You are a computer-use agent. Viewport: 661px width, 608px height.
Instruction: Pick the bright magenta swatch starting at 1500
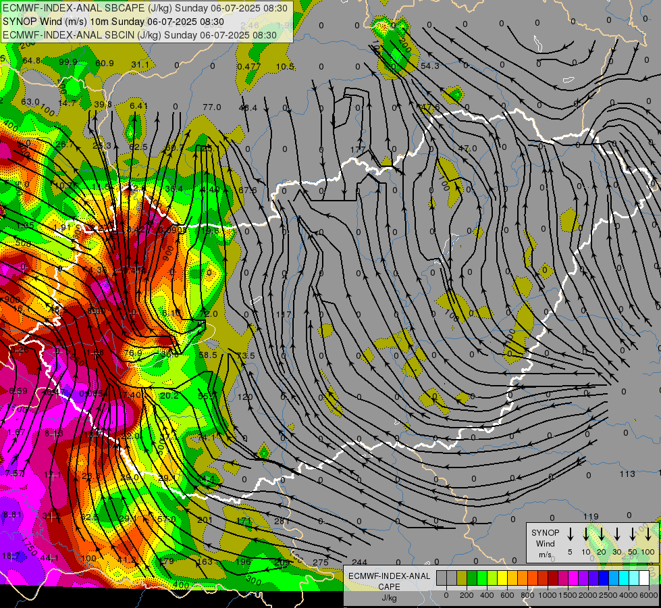click(573, 578)
